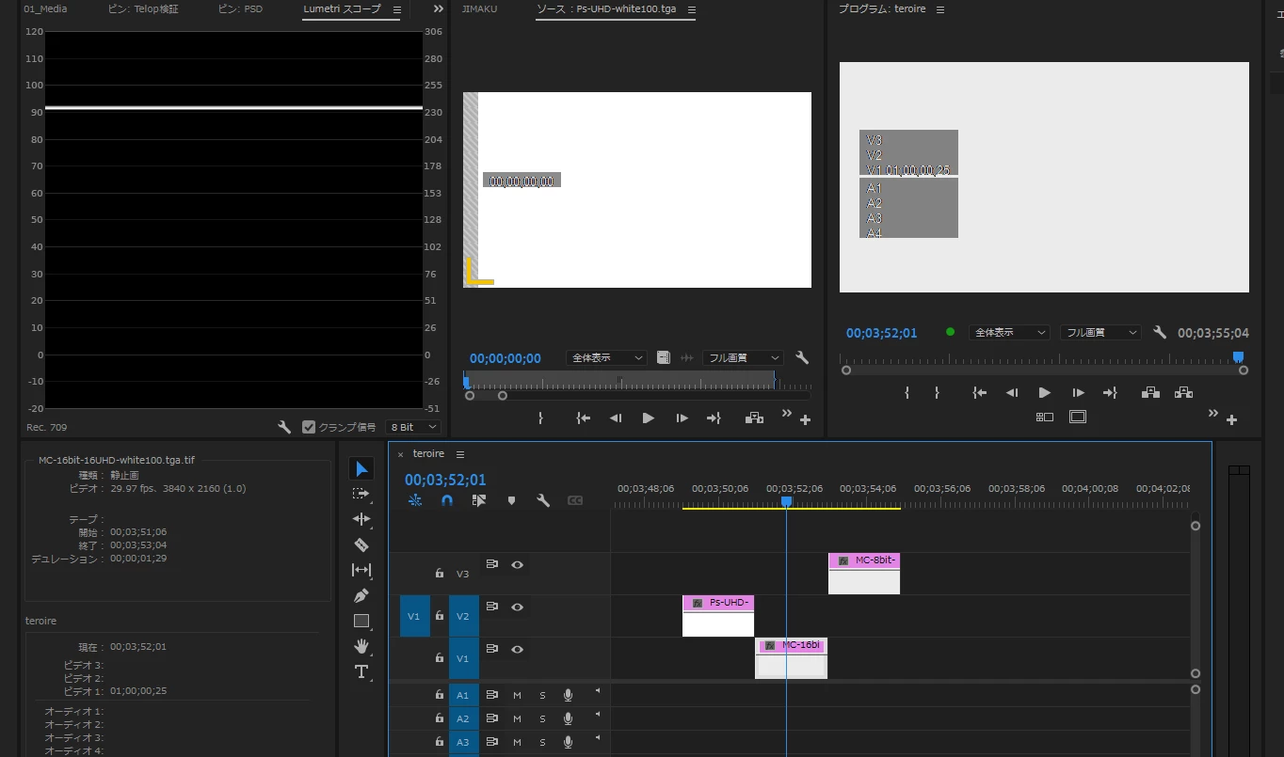Select the Ripple Edit tool

(361, 519)
